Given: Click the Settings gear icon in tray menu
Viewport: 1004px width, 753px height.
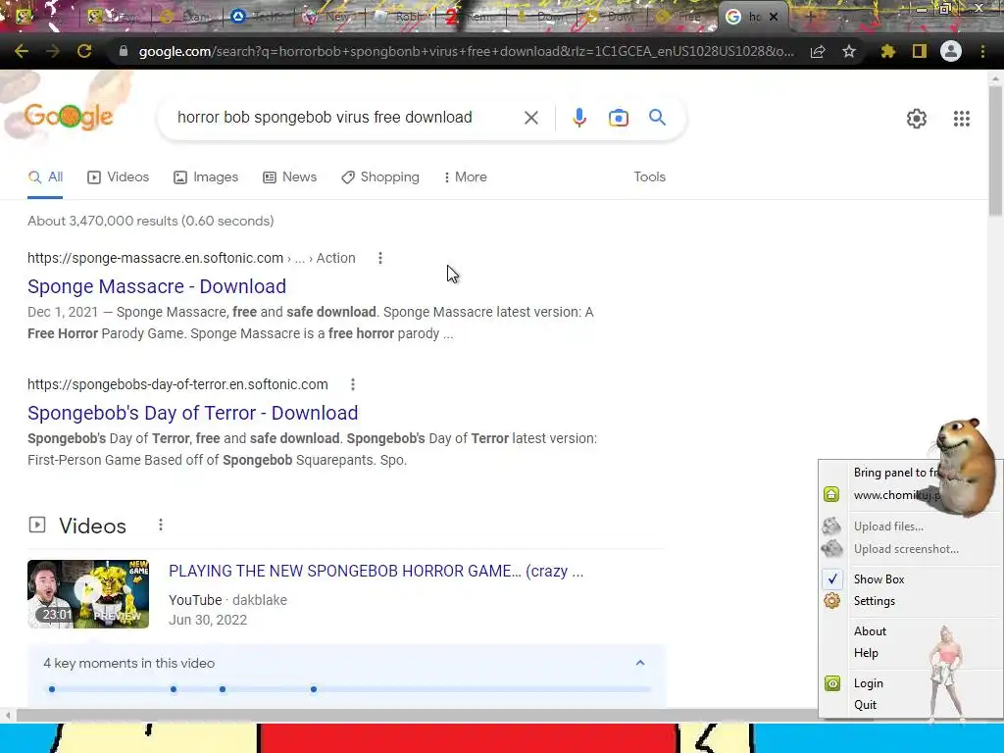Looking at the screenshot, I should click(831, 601).
